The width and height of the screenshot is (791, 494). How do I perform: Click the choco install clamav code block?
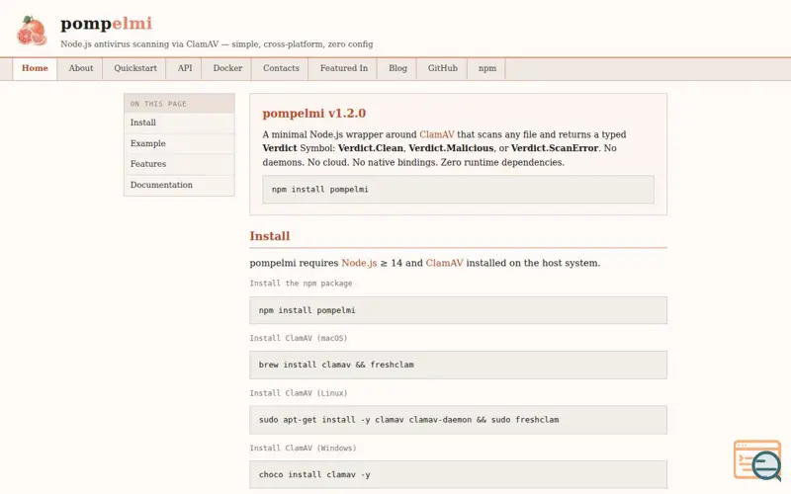(458, 475)
